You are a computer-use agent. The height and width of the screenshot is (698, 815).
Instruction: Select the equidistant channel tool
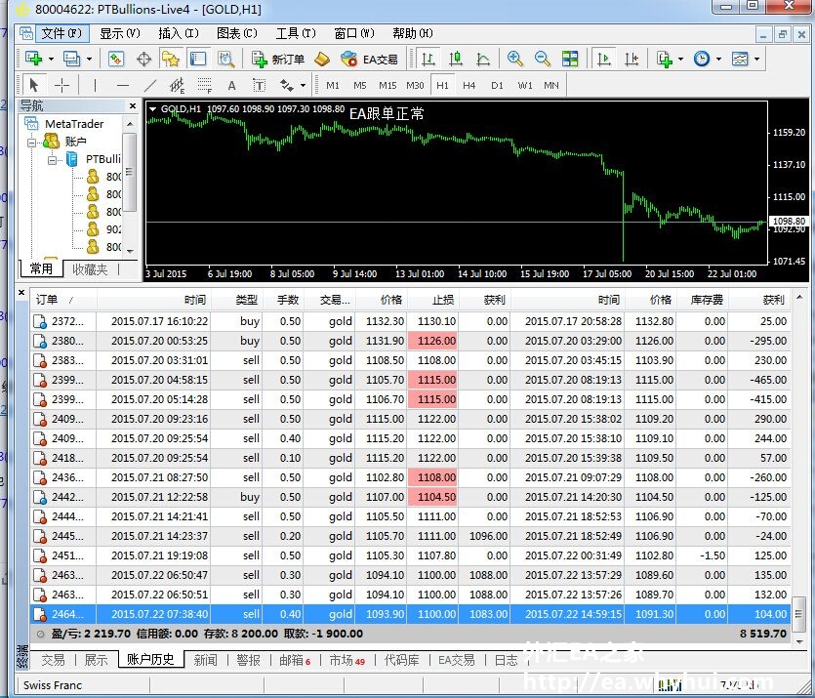click(177, 85)
